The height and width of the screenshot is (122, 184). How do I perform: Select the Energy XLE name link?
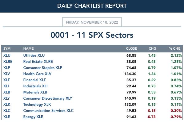click(33, 117)
